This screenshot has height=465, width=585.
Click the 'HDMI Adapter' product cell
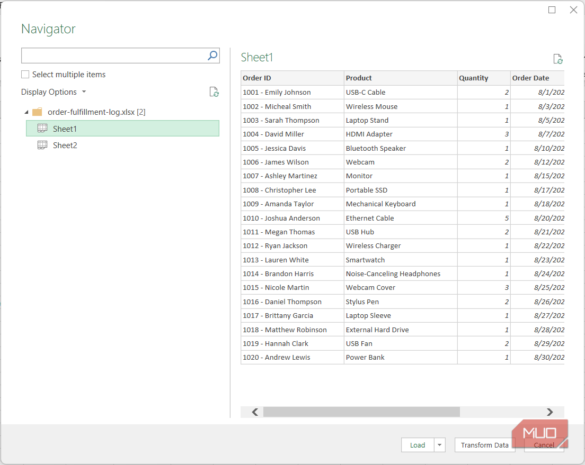401,134
